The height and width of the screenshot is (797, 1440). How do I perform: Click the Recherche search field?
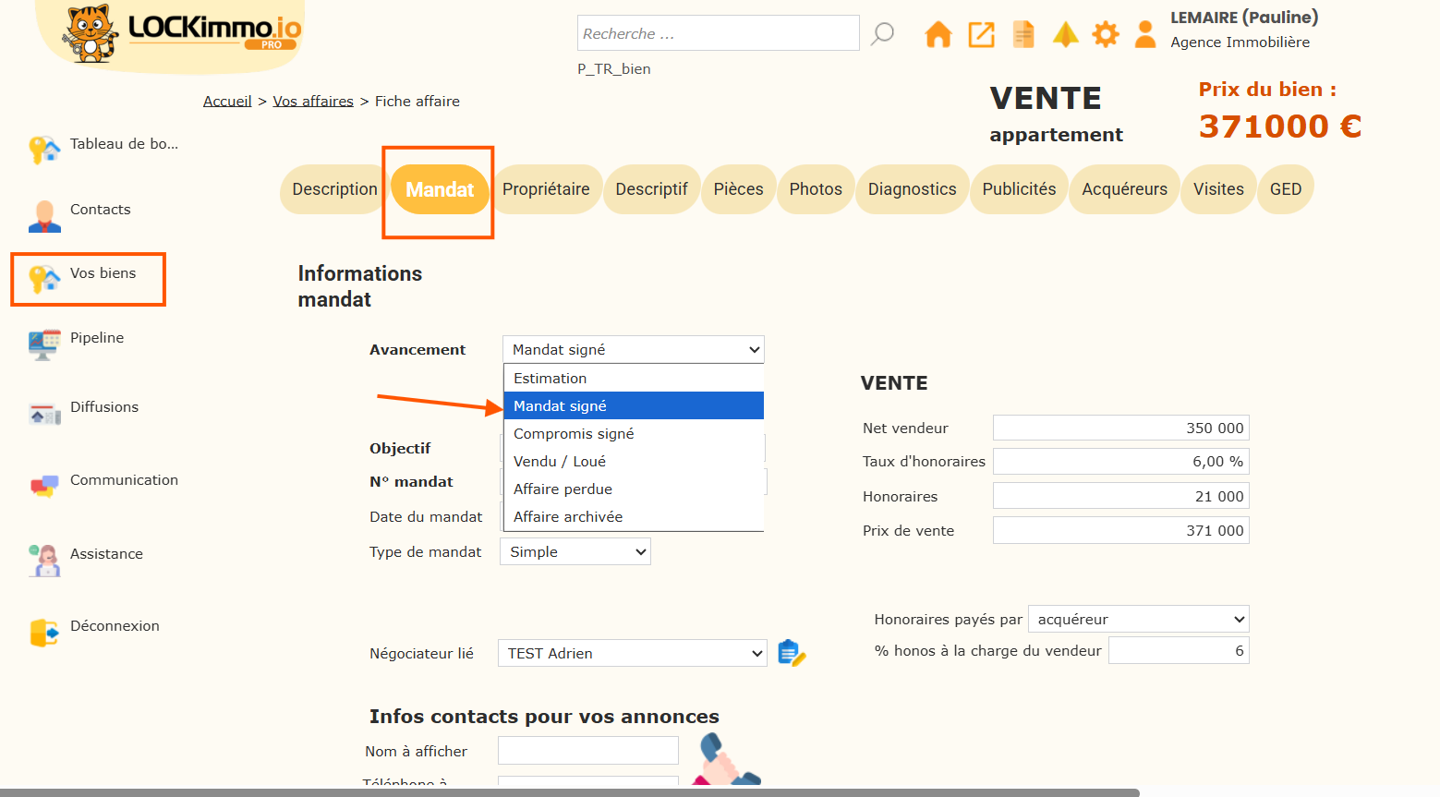point(718,33)
